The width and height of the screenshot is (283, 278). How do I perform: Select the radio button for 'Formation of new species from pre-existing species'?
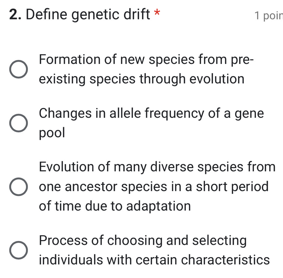[x=18, y=69]
